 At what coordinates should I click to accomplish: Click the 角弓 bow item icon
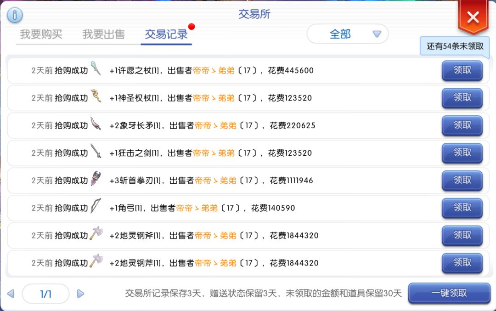96,206
